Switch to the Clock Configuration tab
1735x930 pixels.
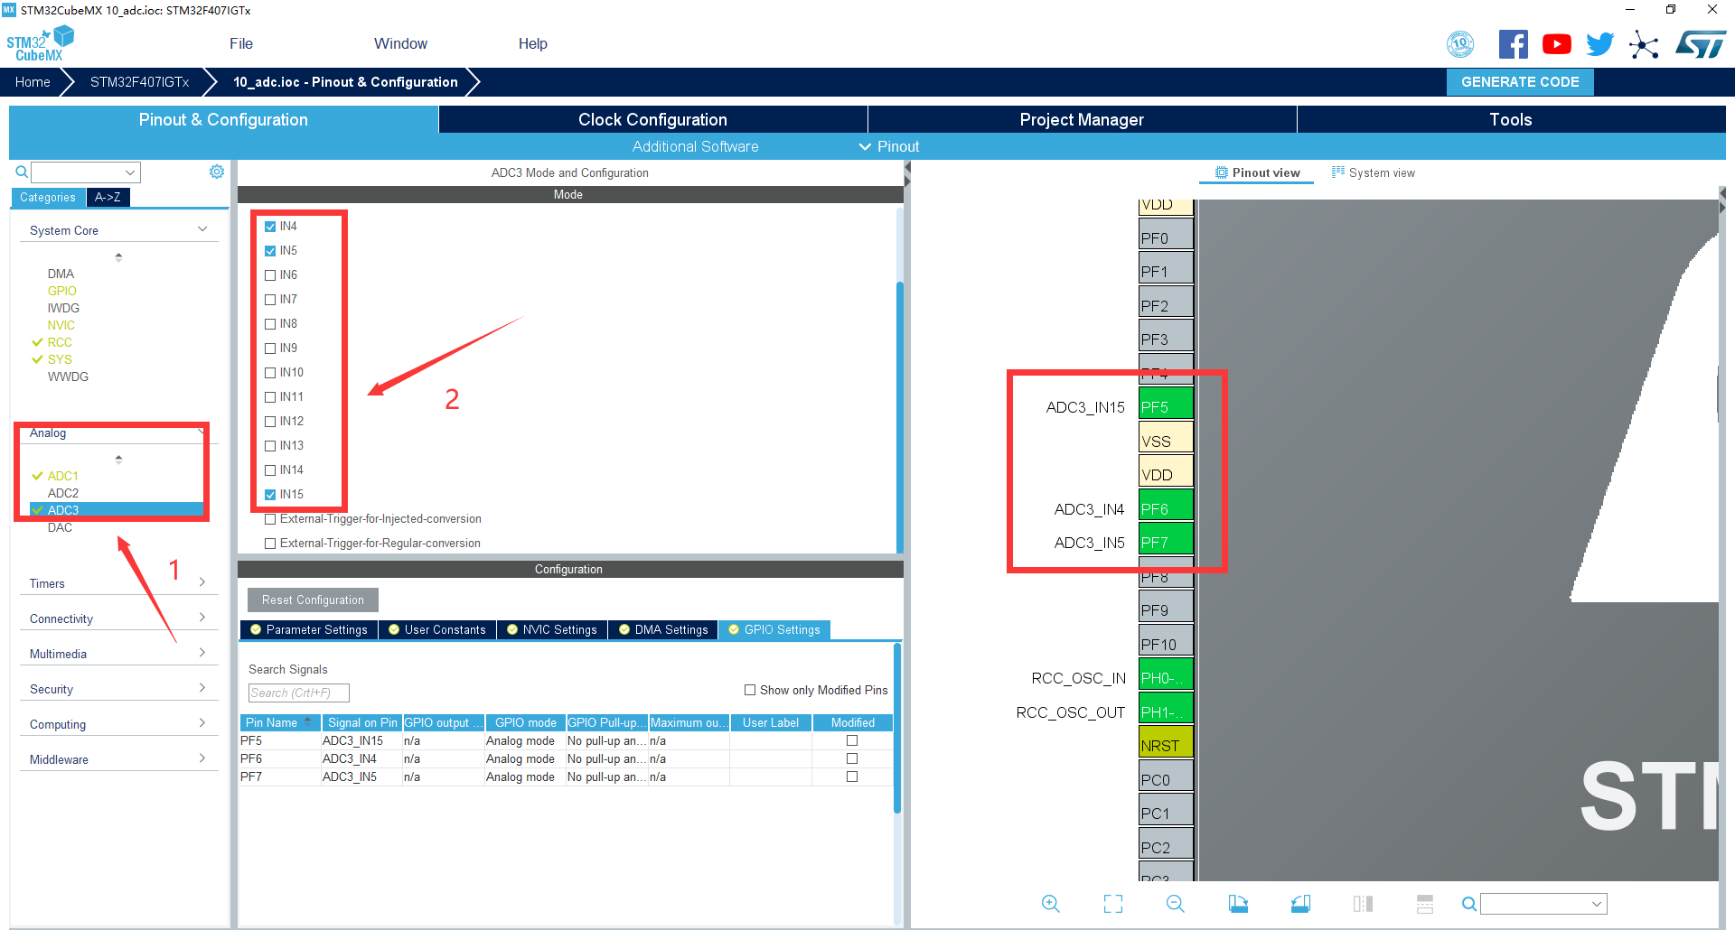point(652,119)
